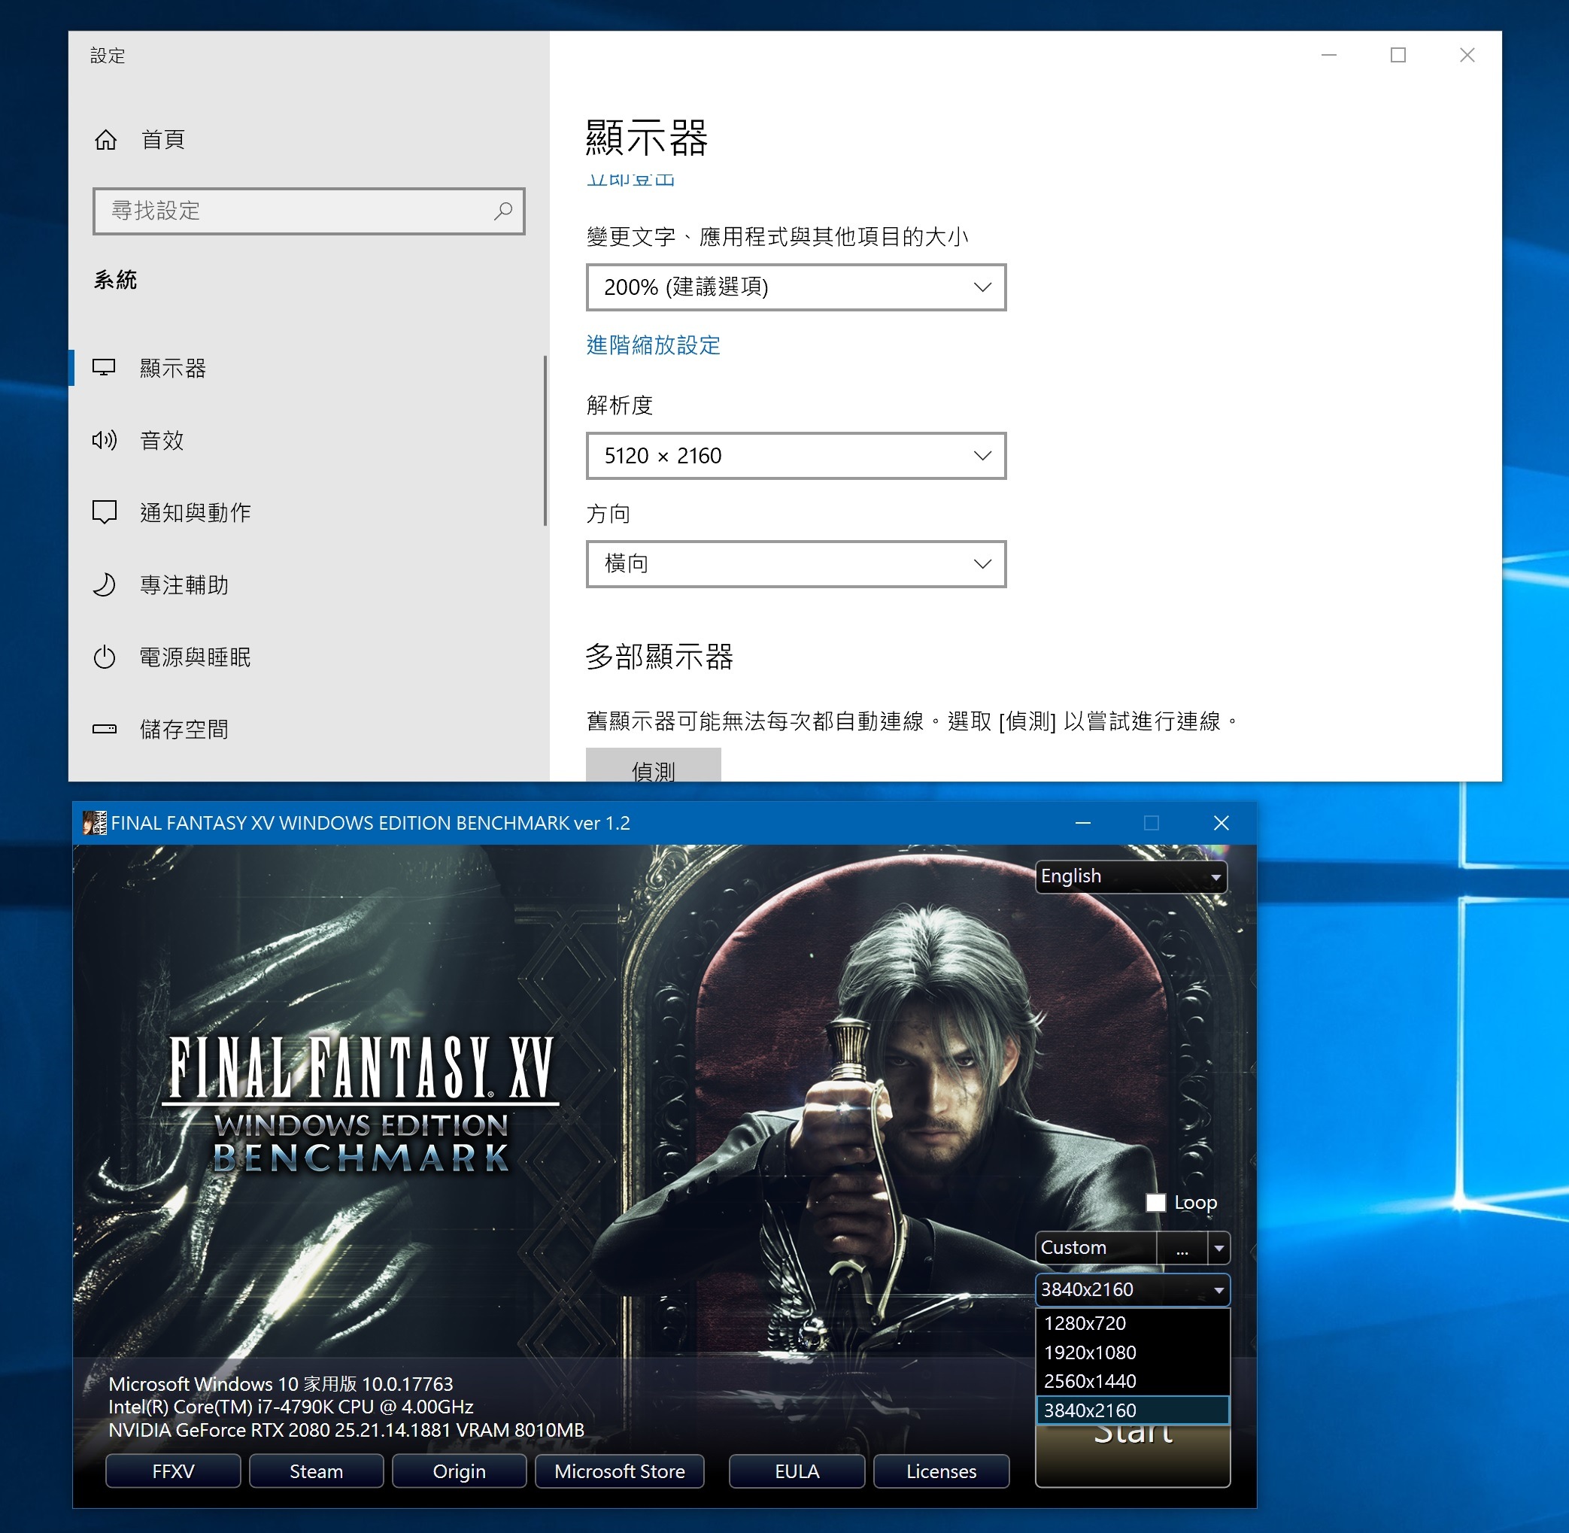Click the Origin button
This screenshot has height=1533, width=1569.
(459, 1471)
